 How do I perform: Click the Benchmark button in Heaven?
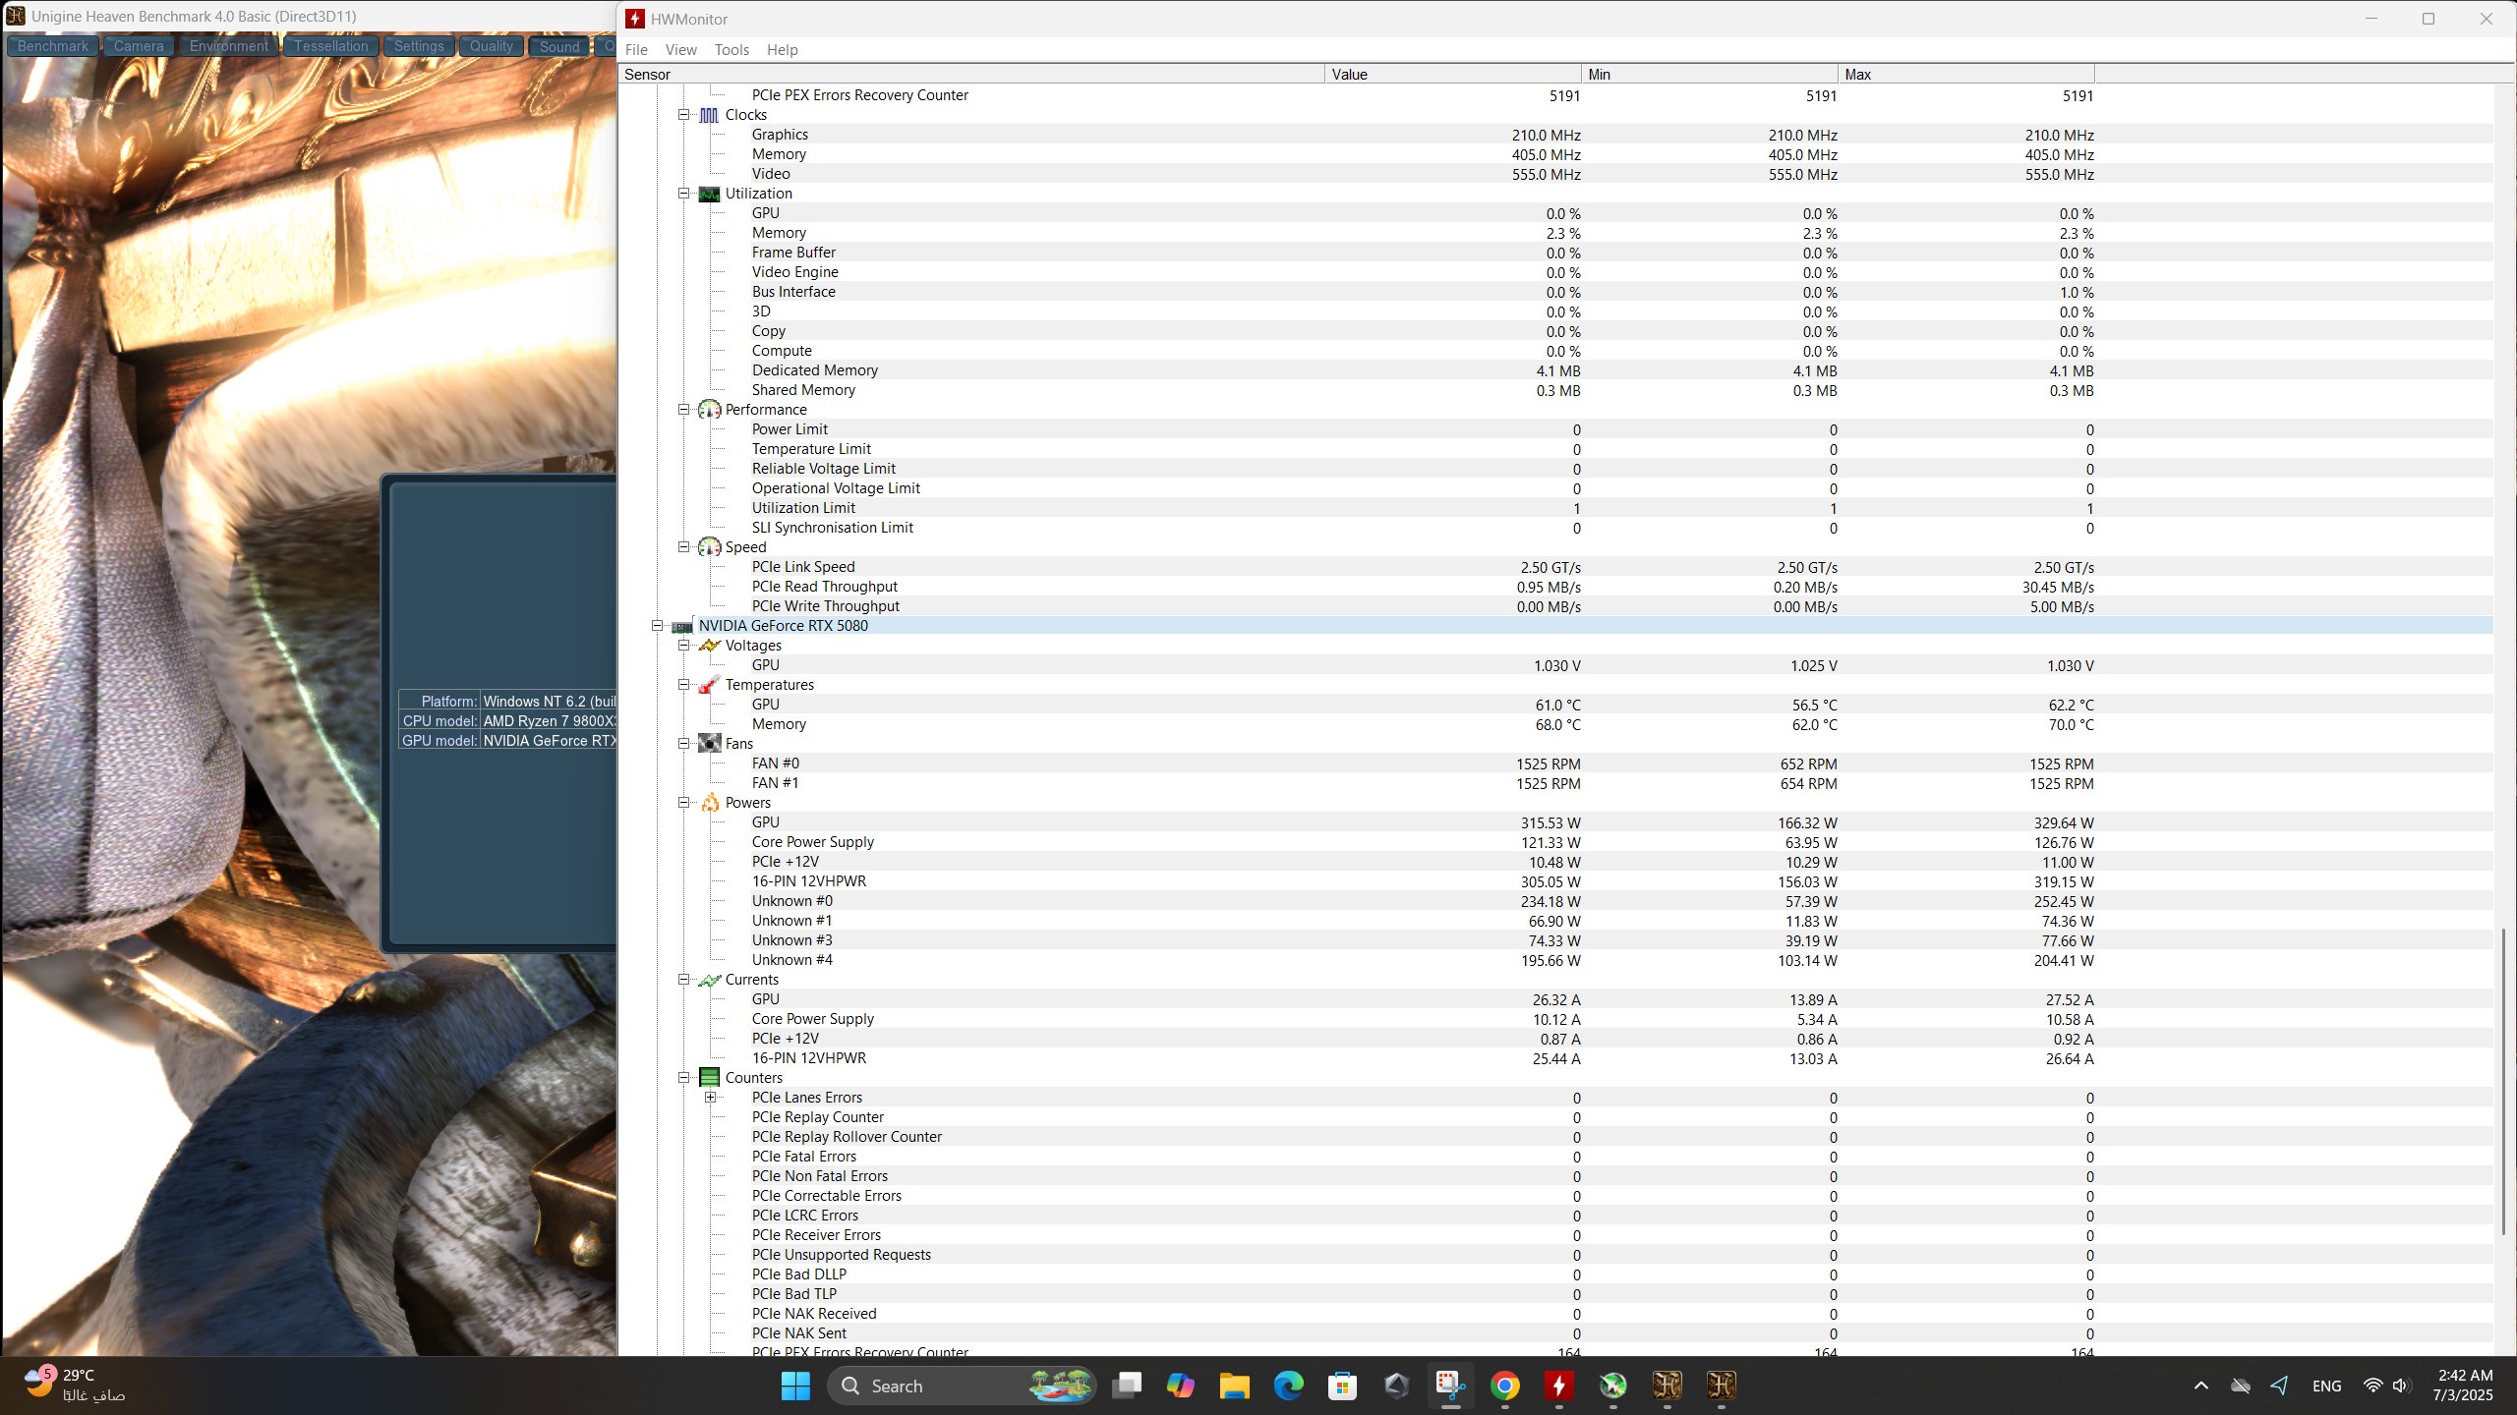pyautogui.click(x=53, y=46)
